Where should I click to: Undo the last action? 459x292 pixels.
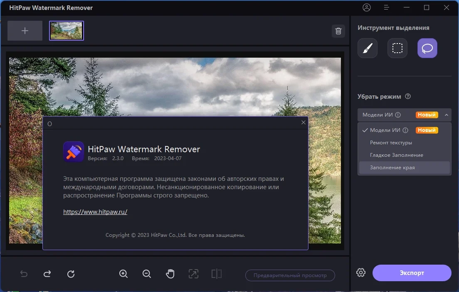24,274
